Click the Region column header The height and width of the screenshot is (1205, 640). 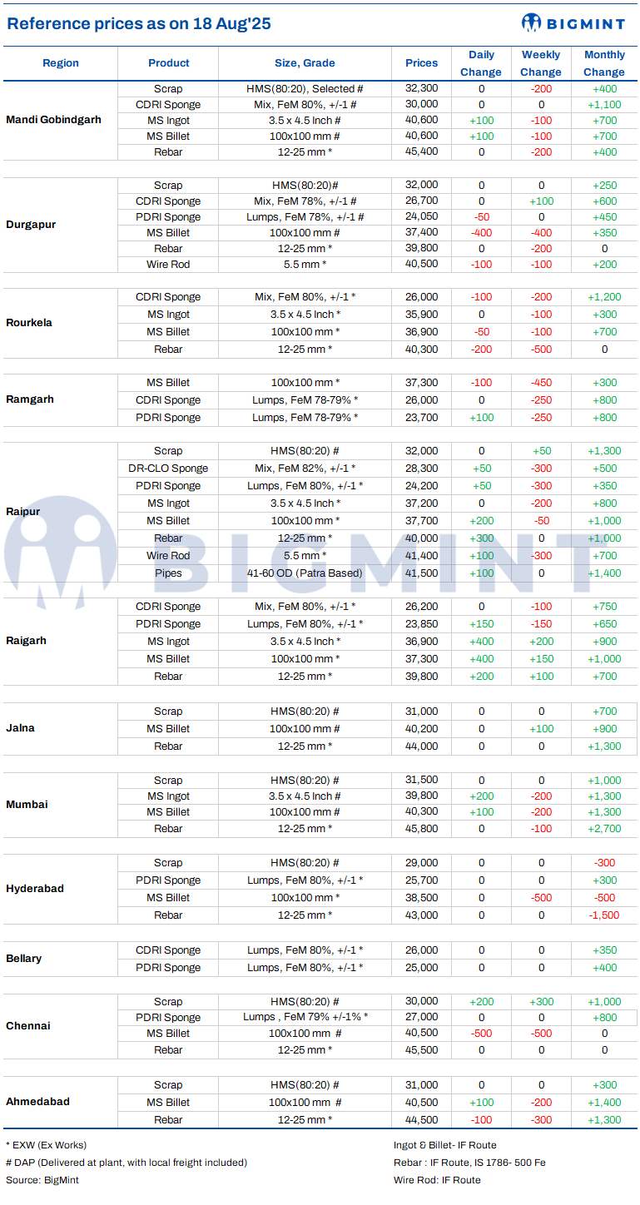pyautogui.click(x=61, y=63)
